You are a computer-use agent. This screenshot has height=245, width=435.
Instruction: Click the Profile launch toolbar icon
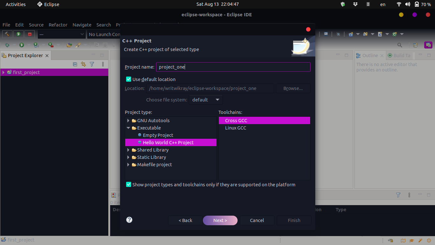[36, 45]
